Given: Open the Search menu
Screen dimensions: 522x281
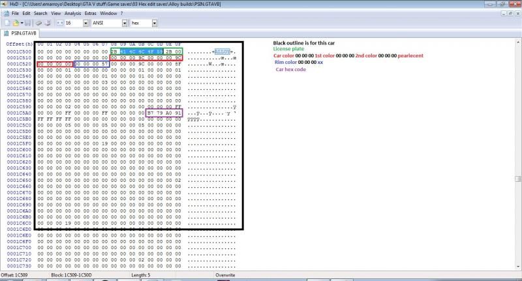Looking at the screenshot, I should [x=40, y=13].
